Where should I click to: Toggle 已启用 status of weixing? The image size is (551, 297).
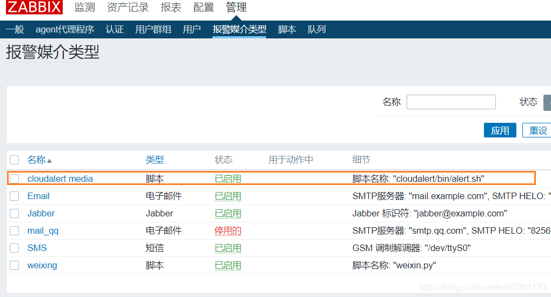(x=228, y=266)
